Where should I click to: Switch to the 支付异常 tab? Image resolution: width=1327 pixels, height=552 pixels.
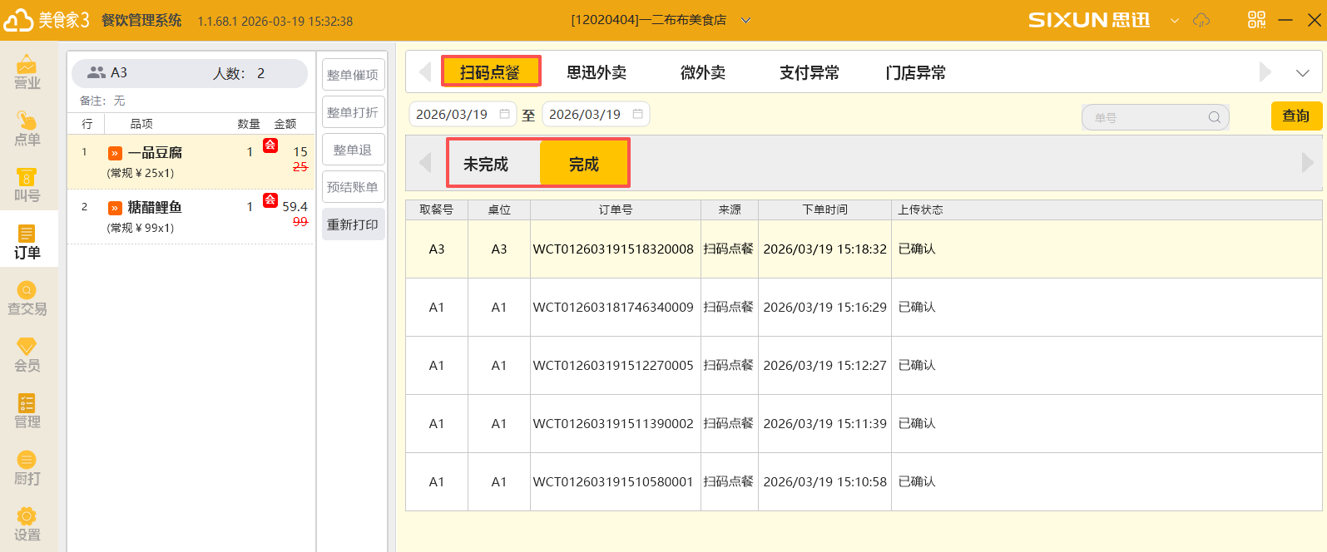(809, 72)
